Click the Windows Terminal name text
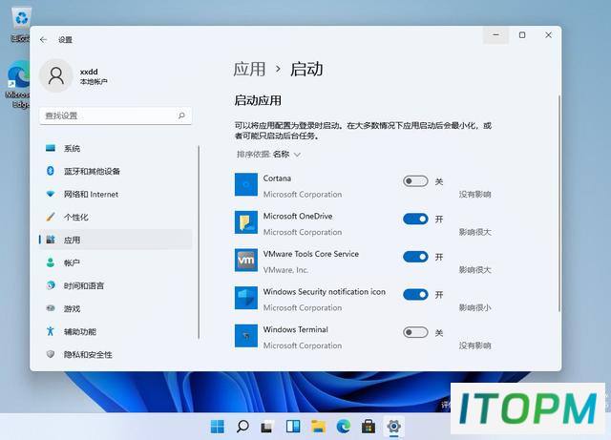Screen dimensions: 611x440 [295, 329]
